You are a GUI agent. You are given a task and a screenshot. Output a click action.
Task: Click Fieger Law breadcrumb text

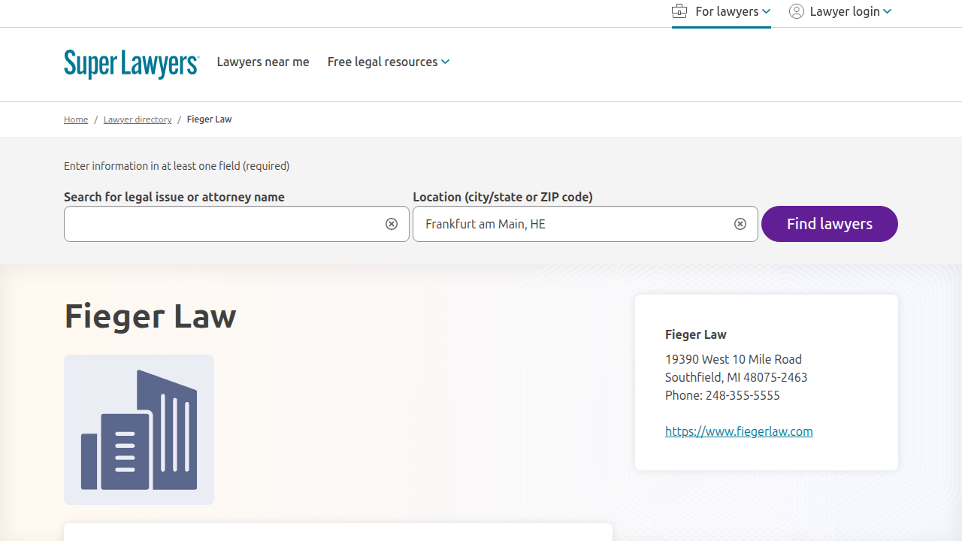click(x=209, y=119)
